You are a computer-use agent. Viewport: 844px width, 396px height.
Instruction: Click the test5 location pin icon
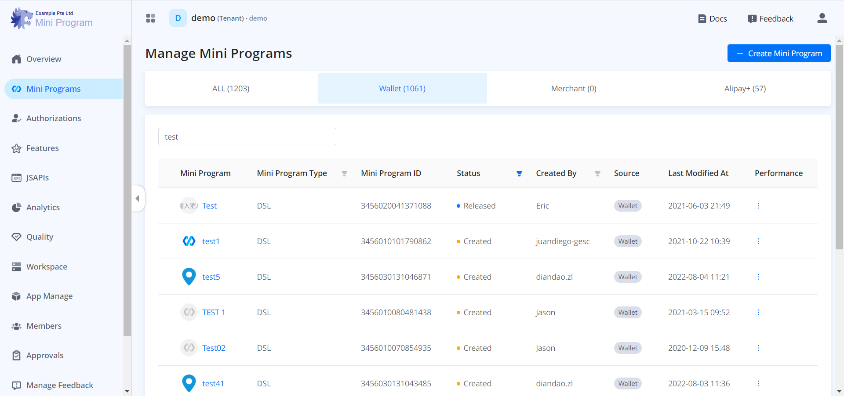coord(189,277)
